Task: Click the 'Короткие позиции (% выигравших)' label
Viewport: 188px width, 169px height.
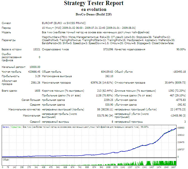Action: pos(63,91)
